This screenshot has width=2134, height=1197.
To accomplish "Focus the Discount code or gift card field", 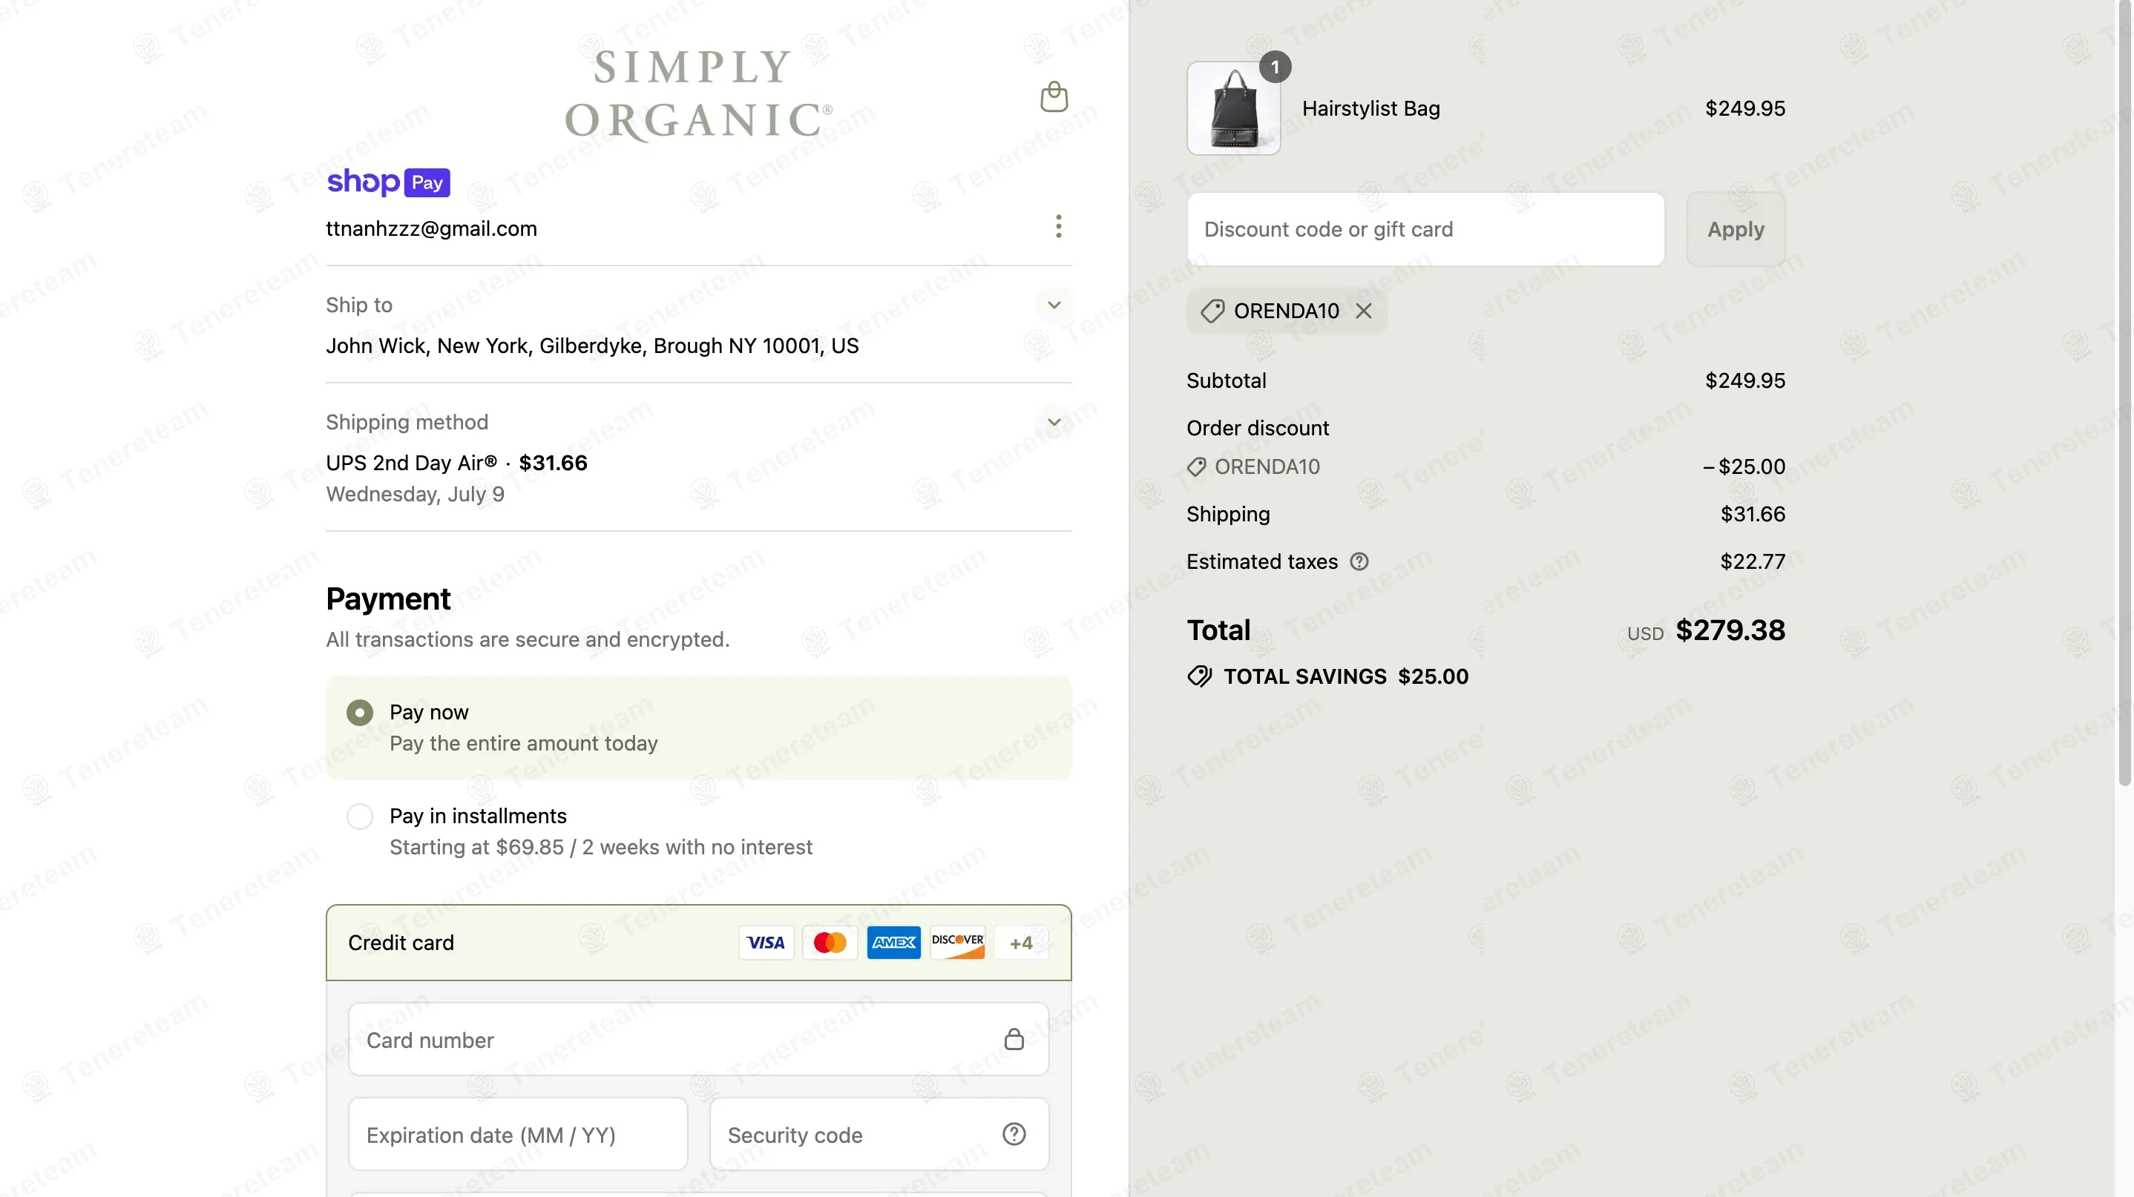I will point(1424,229).
